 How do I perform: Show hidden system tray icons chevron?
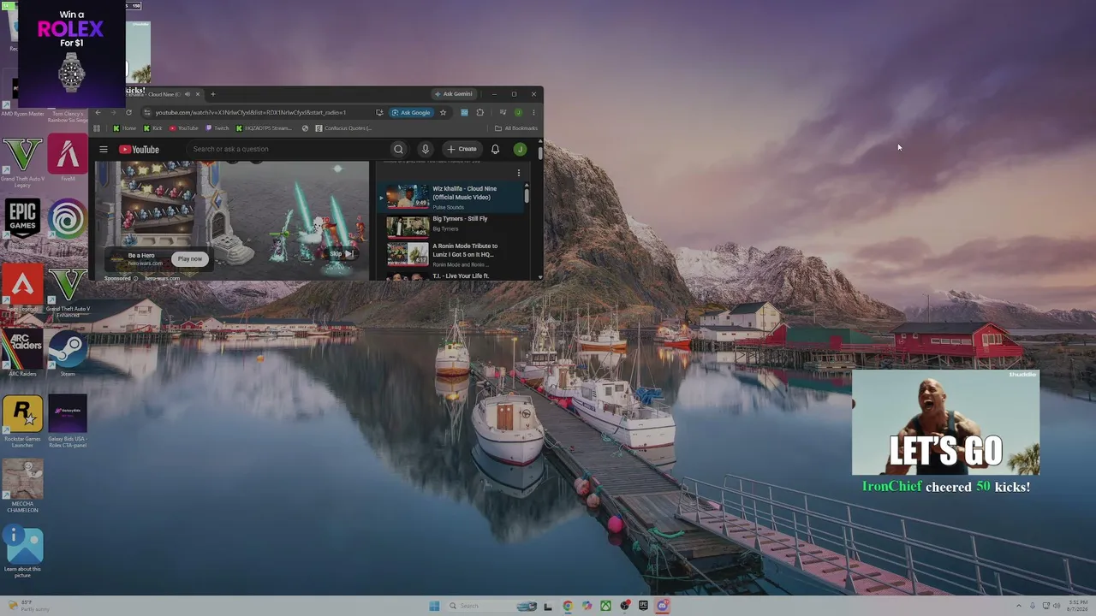1018,606
